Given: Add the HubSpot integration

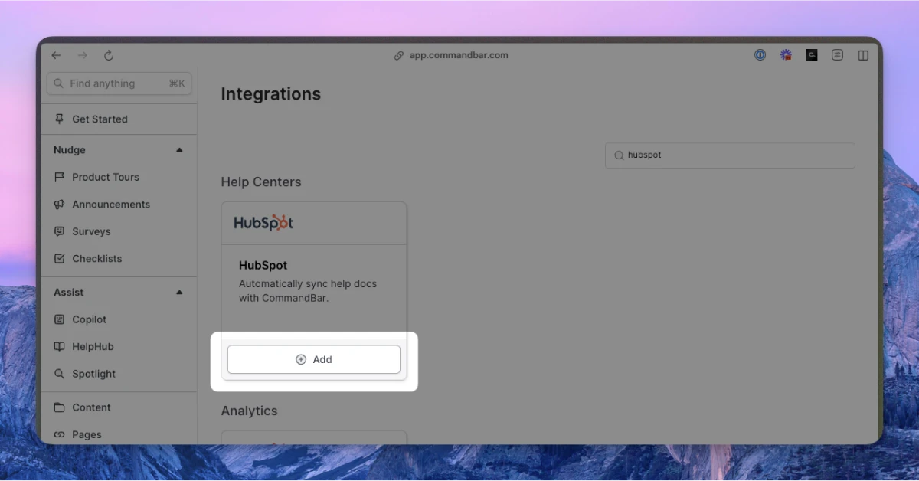Looking at the screenshot, I should (x=314, y=359).
